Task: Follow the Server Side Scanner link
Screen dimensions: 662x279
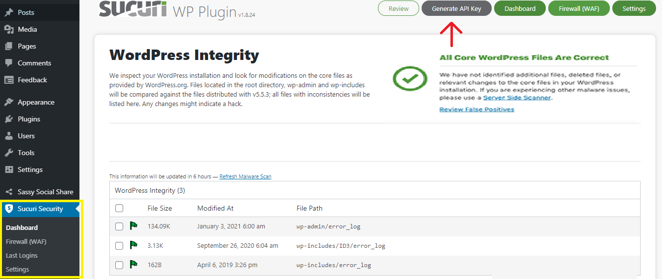Action: coord(517,98)
